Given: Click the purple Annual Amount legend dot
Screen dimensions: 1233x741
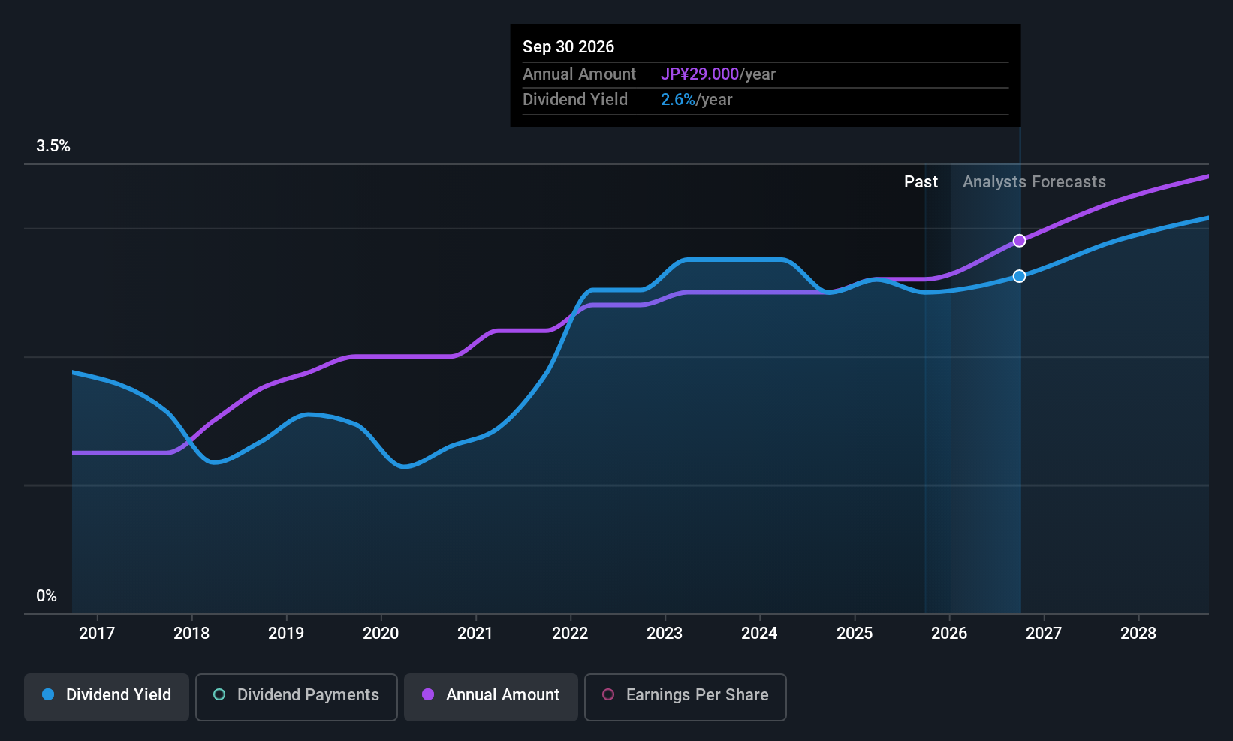Looking at the screenshot, I should point(428,694).
